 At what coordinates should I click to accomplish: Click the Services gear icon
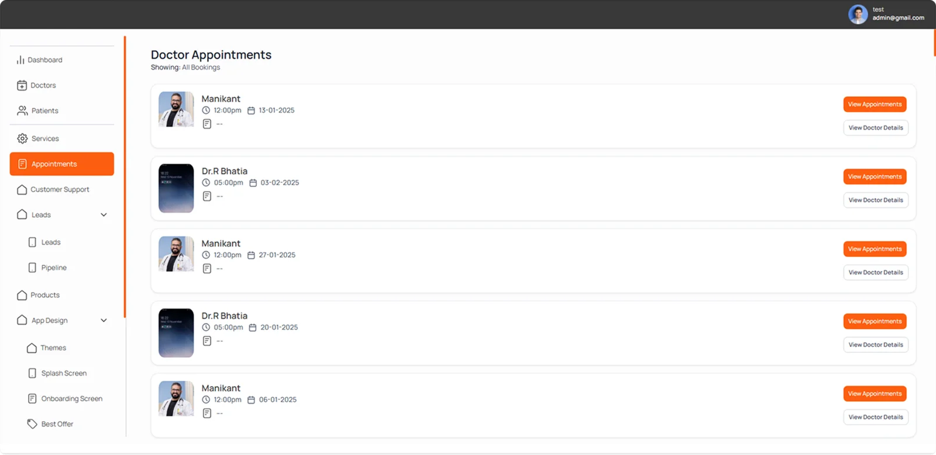(x=22, y=138)
